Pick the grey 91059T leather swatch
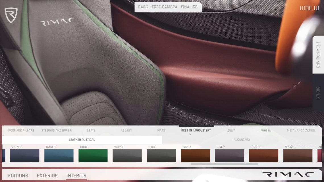The image size is (324, 182). click(127, 156)
